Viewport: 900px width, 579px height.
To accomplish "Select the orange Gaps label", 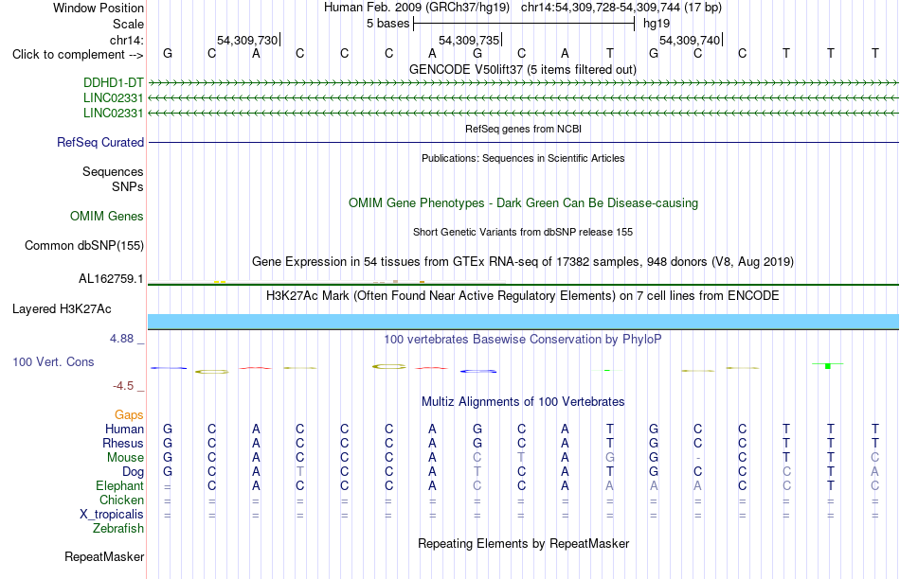I will tap(129, 414).
